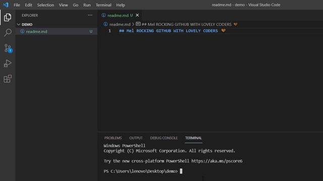The width and height of the screenshot is (323, 181).
Task: Open the Run menu
Action: point(87,5)
